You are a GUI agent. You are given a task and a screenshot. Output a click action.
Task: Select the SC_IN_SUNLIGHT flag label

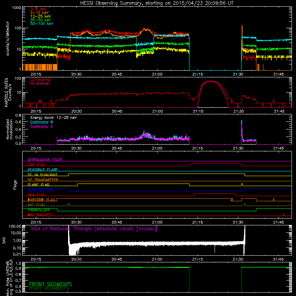click(x=43, y=175)
